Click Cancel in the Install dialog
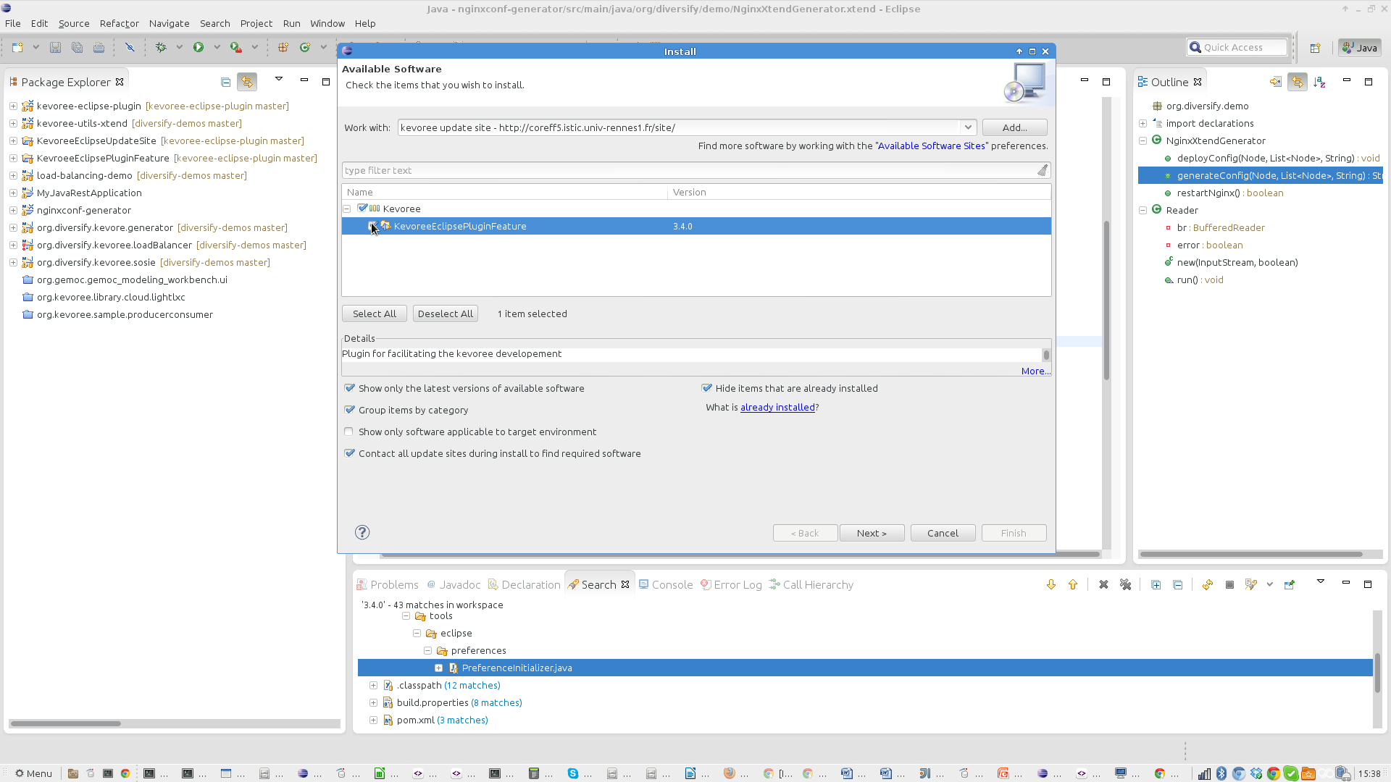The width and height of the screenshot is (1391, 782). (x=943, y=533)
